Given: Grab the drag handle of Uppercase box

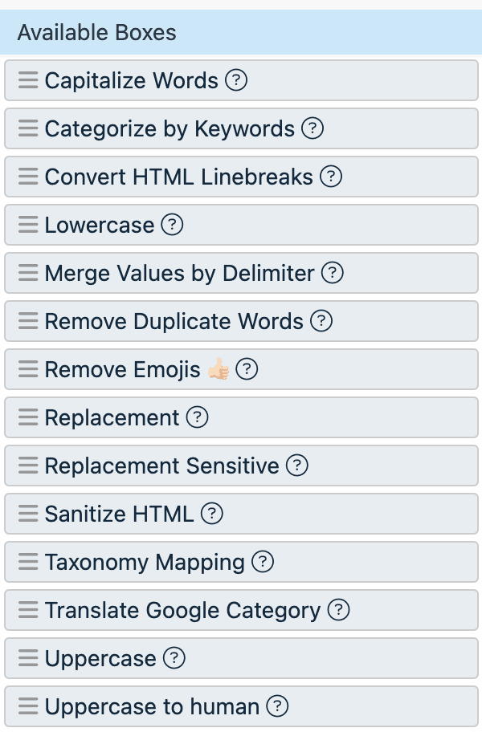Looking at the screenshot, I should coord(28,658).
